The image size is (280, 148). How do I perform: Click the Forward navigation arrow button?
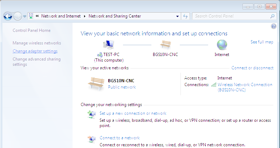pos(18,16)
